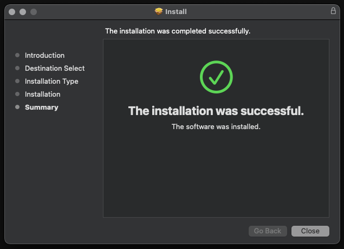Click the bullet beside Destination Select
The height and width of the screenshot is (249, 344).
(17, 68)
